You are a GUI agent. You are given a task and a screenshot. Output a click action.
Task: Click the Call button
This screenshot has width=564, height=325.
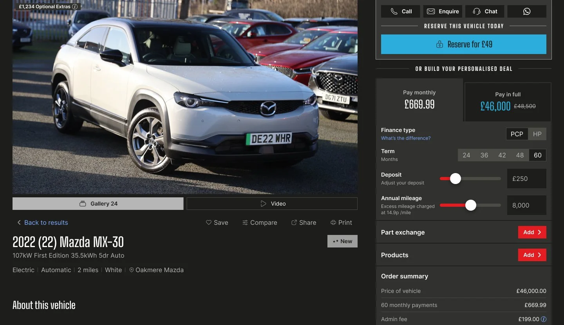tap(401, 11)
